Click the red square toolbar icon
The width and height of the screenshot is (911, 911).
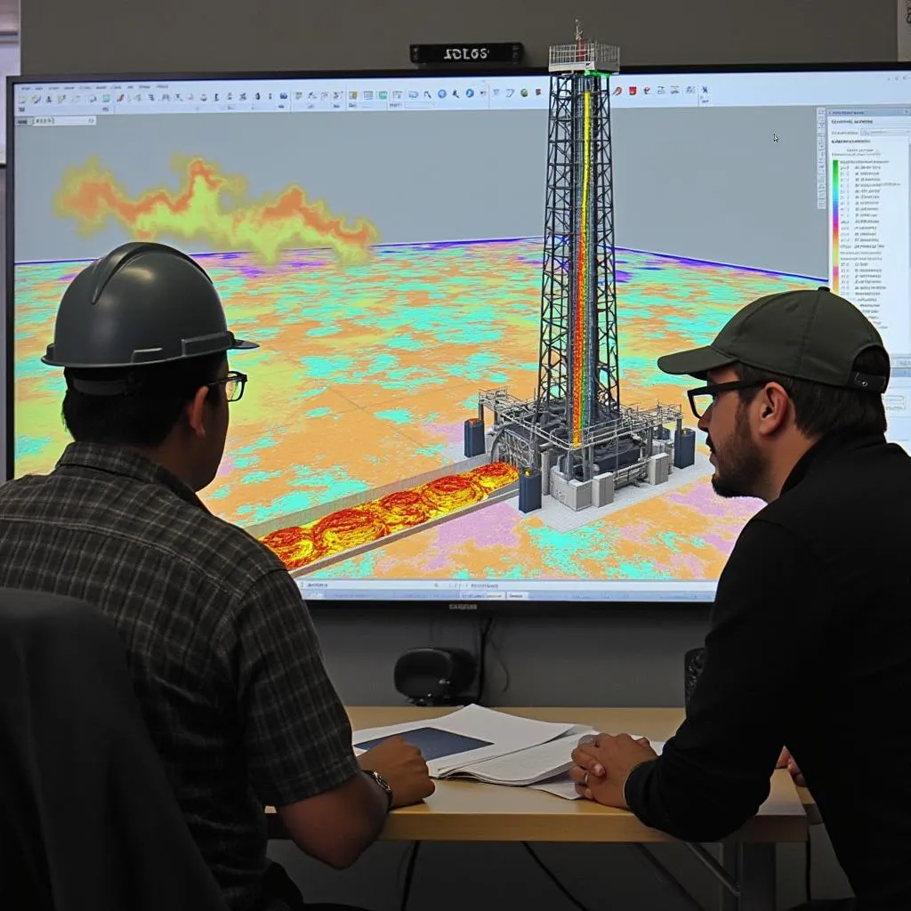pos(633,91)
